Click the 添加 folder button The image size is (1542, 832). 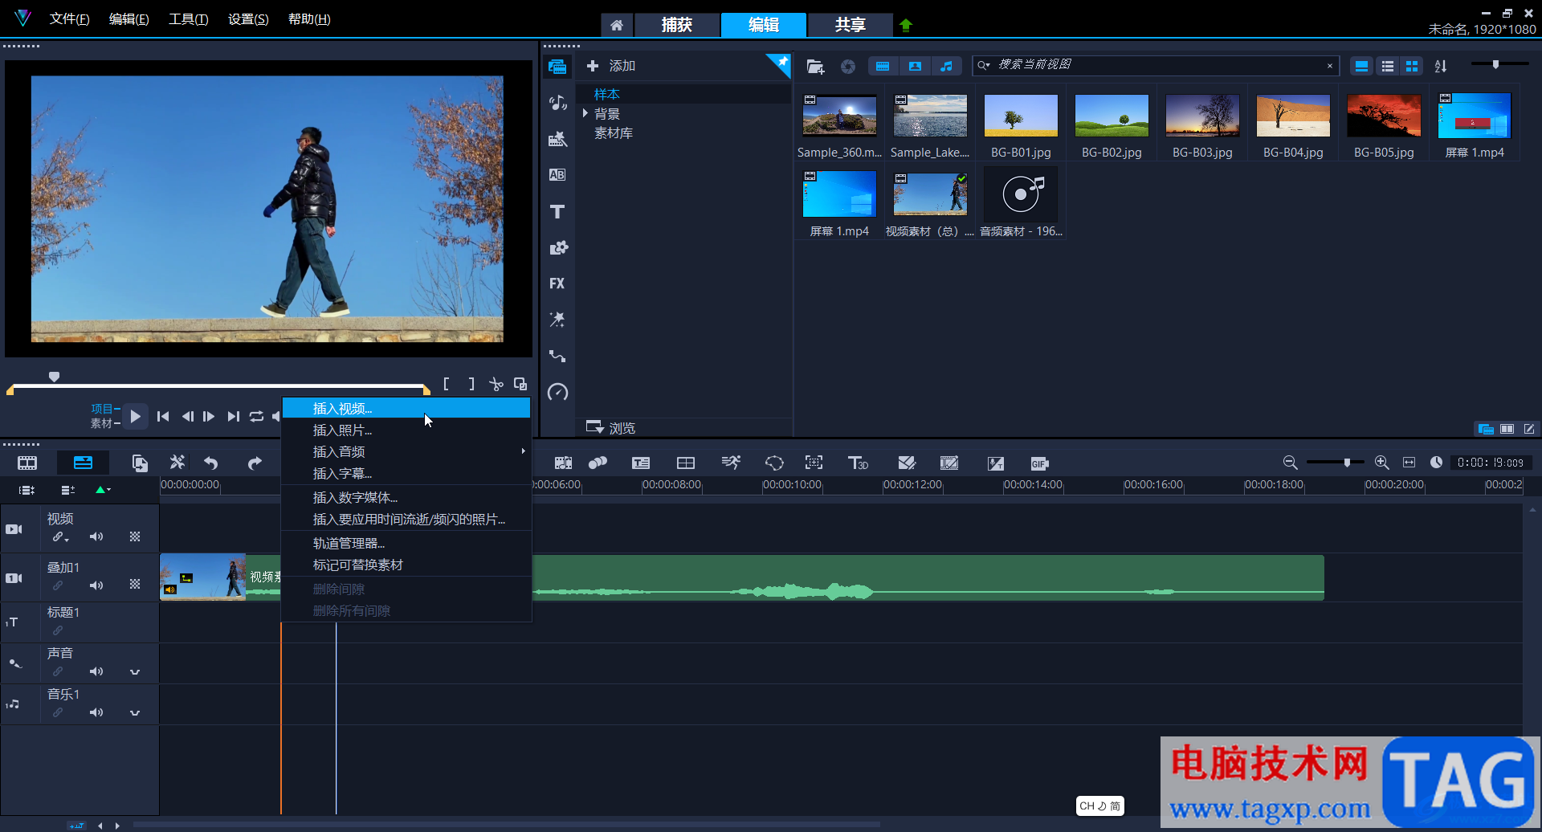click(x=611, y=66)
